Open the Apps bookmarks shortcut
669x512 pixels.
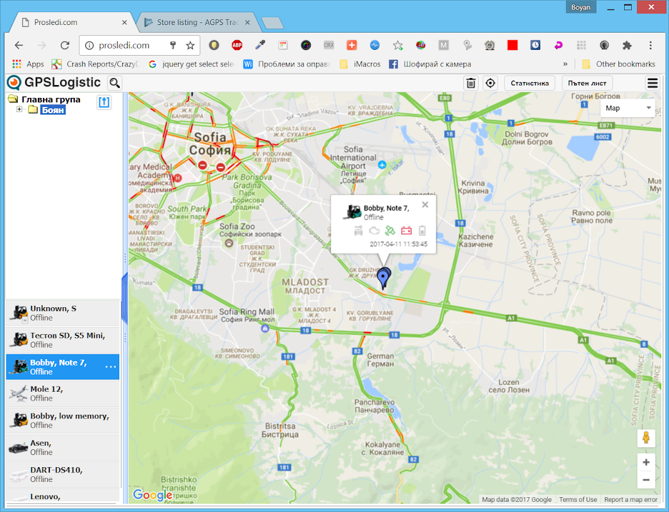[x=28, y=64]
